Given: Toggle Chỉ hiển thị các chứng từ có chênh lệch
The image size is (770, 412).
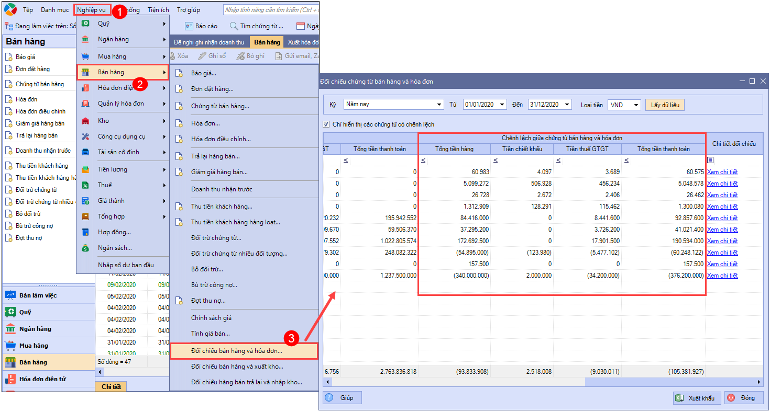Looking at the screenshot, I should coord(327,124).
